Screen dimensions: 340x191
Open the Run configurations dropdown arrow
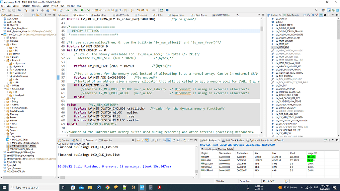point(85,11)
